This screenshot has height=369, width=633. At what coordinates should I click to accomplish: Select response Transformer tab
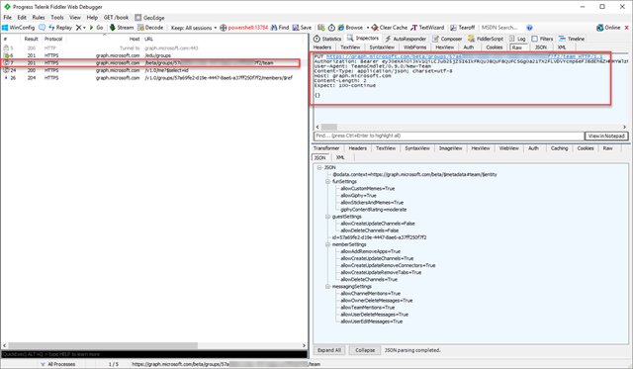[x=326, y=148]
